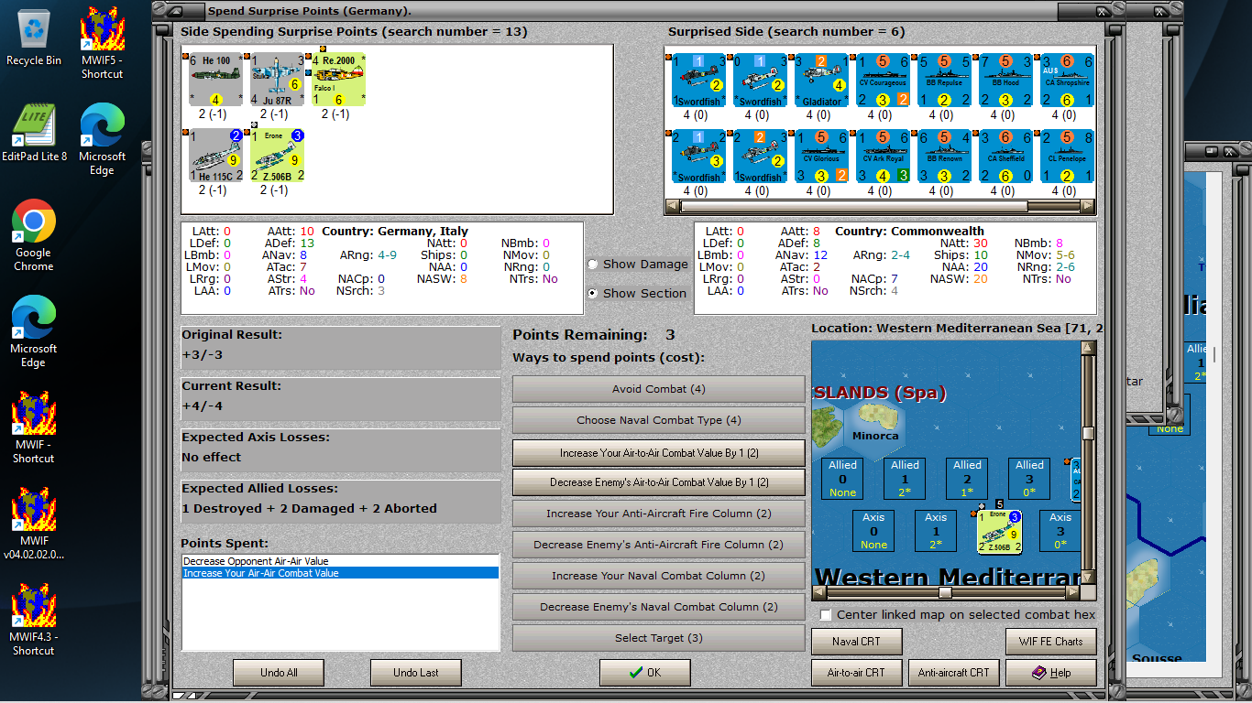Click the location map vertical scrollbar up arrow
The image size is (1252, 703).
coord(1089,349)
